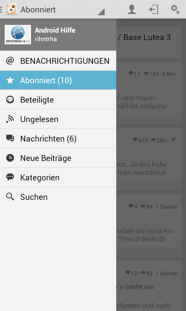The image size is (186, 311).
Task: Expand the Abonniert dropdown triangle in top bar
Action: click(x=101, y=12)
